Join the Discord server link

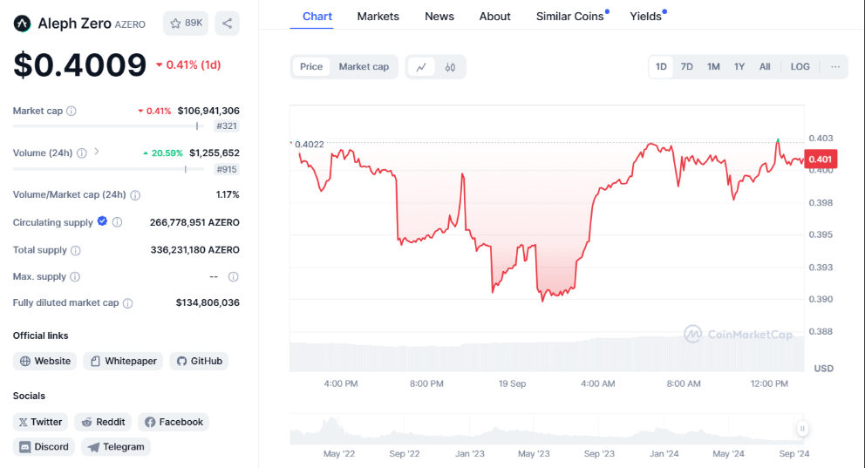click(x=44, y=446)
